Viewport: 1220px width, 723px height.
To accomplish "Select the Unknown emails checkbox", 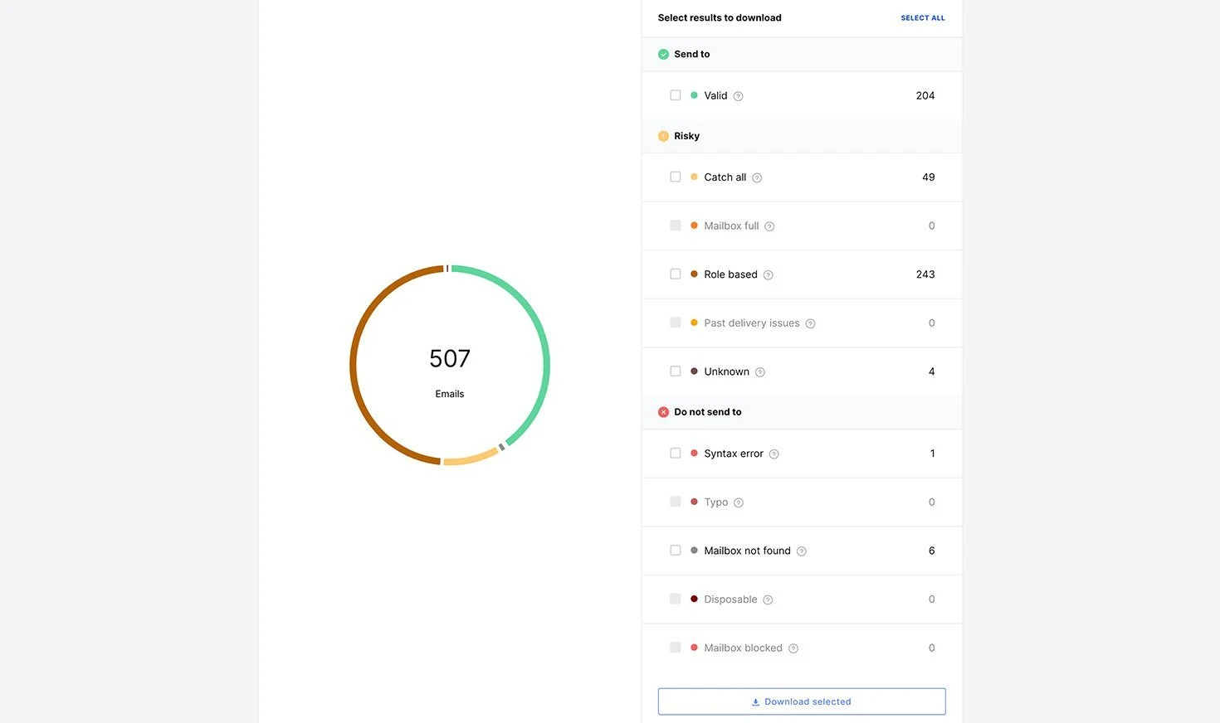I will [x=676, y=371].
